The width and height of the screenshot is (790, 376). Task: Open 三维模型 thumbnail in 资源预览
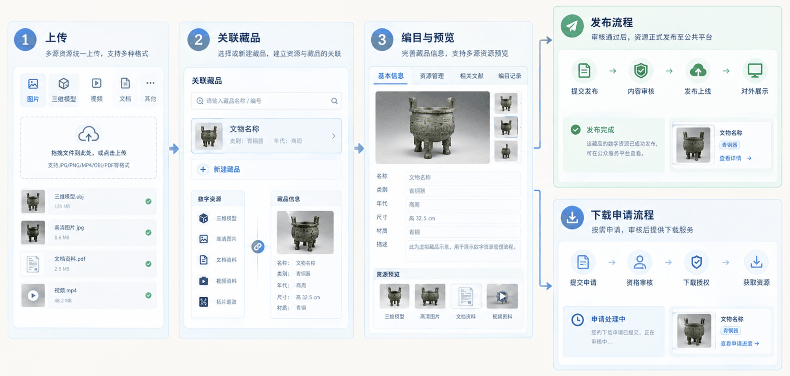tap(394, 296)
